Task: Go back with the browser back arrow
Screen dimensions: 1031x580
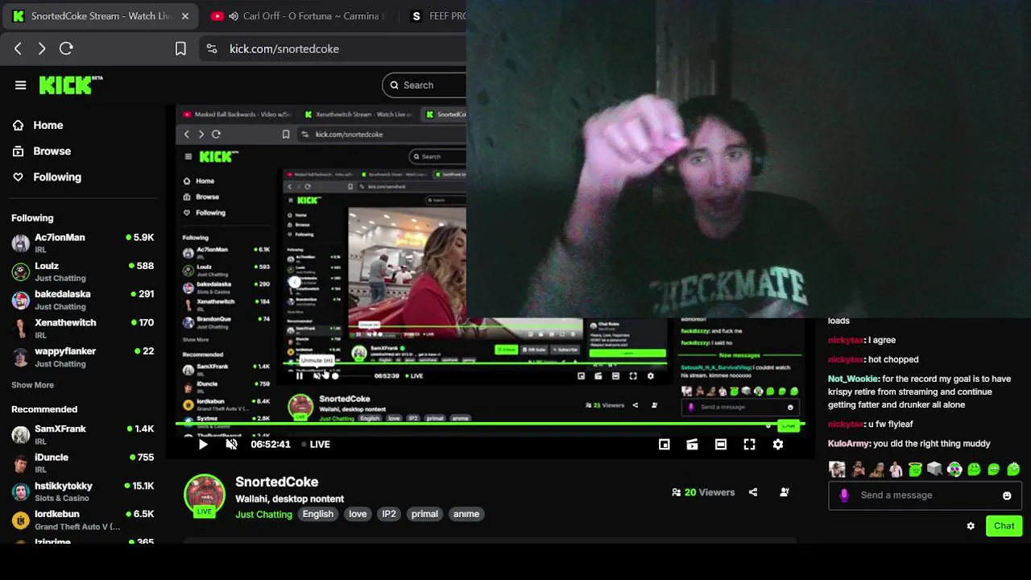Action: [18, 48]
